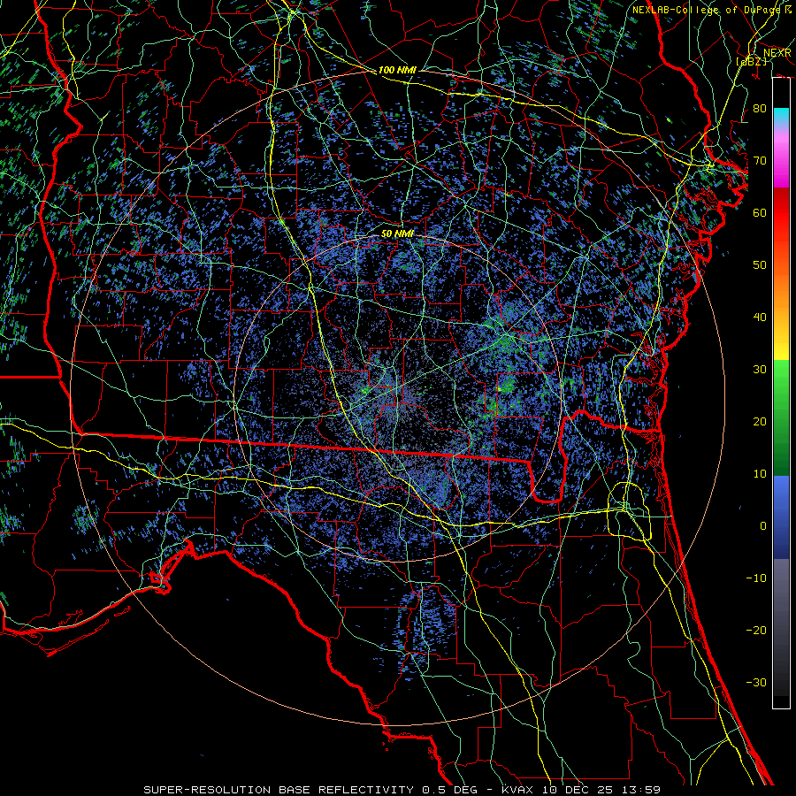796x796 pixels.
Task: Click the NEXR label at top right
Action: [x=777, y=53]
